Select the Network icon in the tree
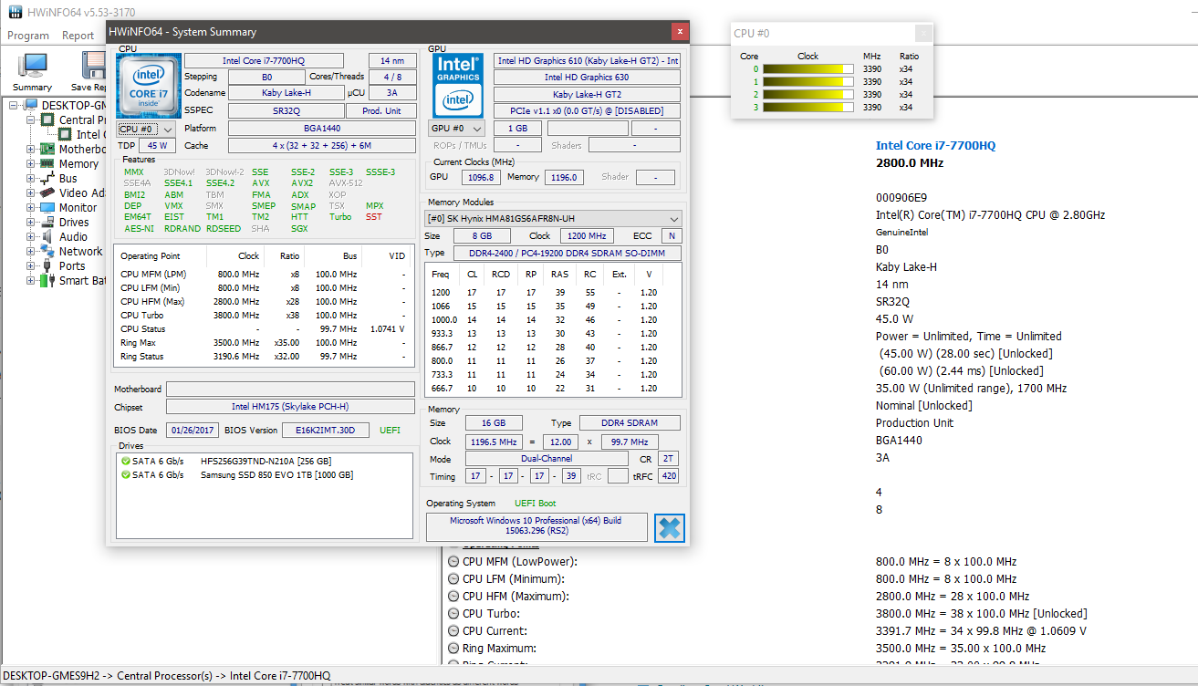The image size is (1198, 686). pyautogui.click(x=48, y=251)
